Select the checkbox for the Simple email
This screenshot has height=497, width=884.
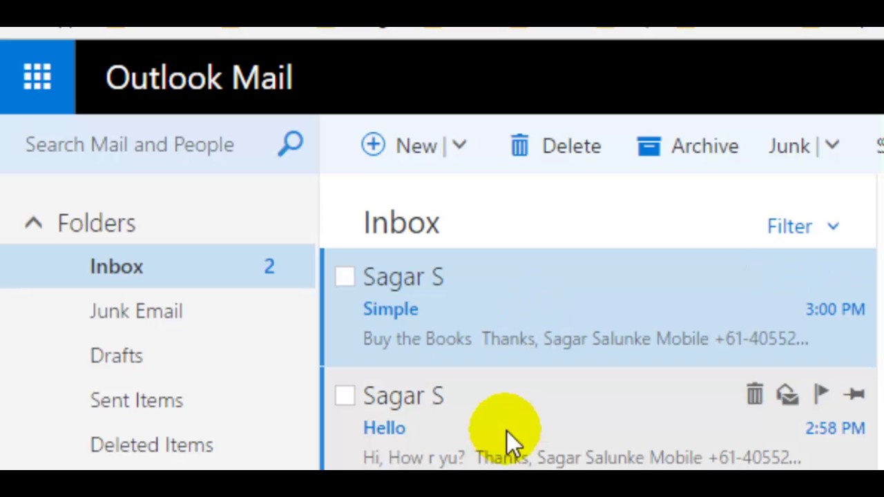(x=345, y=277)
